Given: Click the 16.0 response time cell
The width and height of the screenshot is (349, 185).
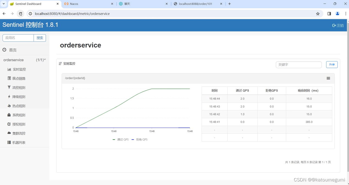Looking at the screenshot, I should point(309,99).
